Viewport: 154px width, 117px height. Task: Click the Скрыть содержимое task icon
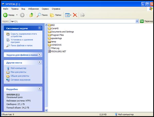[8, 34]
